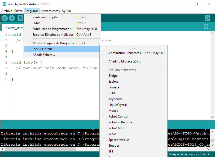
Task: Include the Mouse library
Action: [x=134, y=111]
